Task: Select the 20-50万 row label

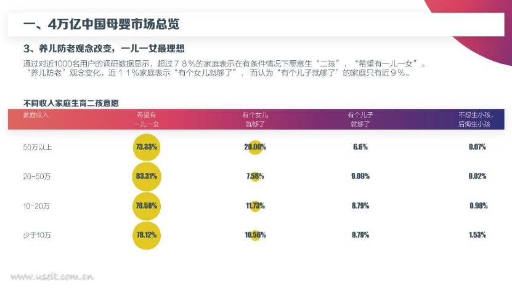Action: [x=36, y=177]
